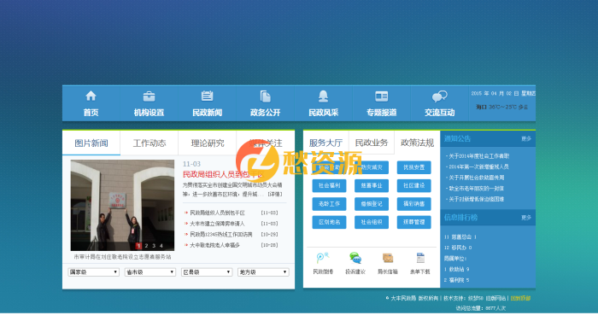This screenshot has height=321, width=598.
Task: Open the 机构设置 briefcase icon
Action: [x=149, y=96]
